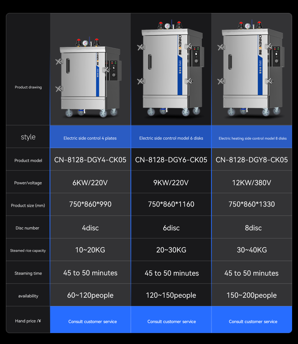The width and height of the screenshot is (298, 344).
Task: Click Consult customer service under the 8-disk model
Action: [253, 322]
